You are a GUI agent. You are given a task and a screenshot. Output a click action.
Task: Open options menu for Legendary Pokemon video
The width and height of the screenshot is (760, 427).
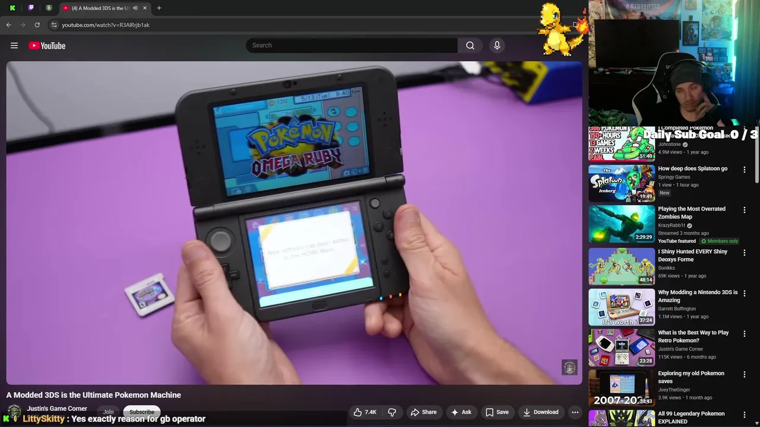point(744,415)
